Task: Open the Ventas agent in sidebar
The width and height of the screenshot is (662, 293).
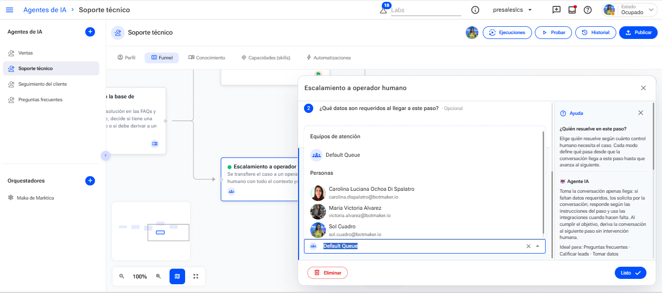Action: (x=51, y=53)
